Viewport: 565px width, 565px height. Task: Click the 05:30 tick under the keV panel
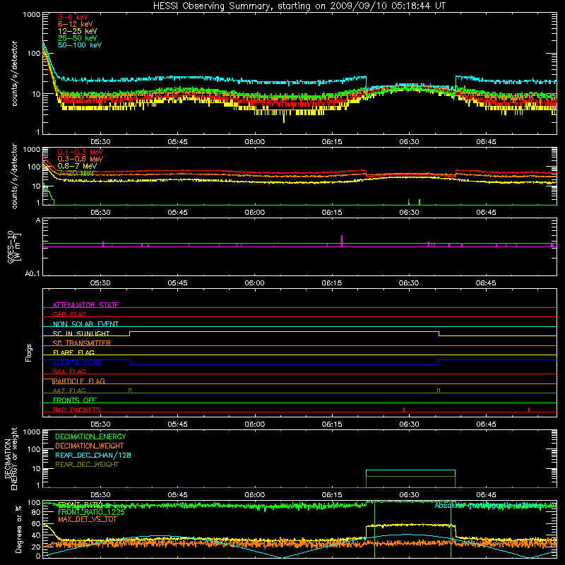(x=100, y=142)
